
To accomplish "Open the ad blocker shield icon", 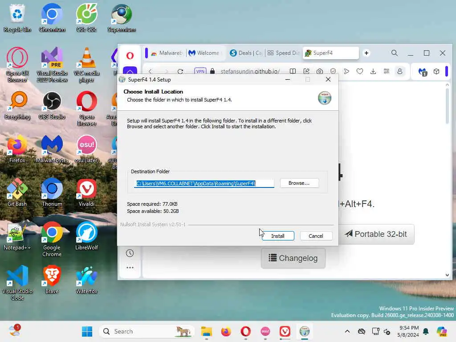I will (333, 71).
